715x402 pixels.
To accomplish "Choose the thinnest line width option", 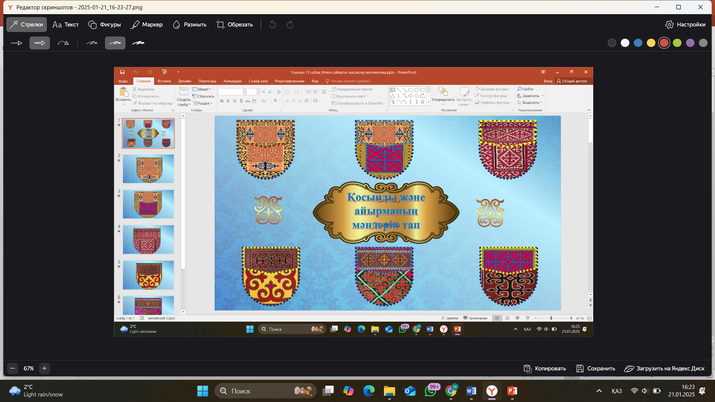I will click(92, 43).
